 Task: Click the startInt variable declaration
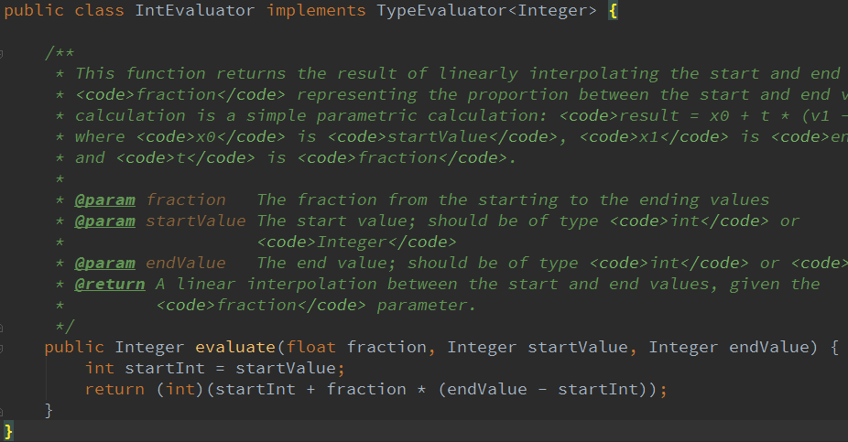(x=159, y=369)
